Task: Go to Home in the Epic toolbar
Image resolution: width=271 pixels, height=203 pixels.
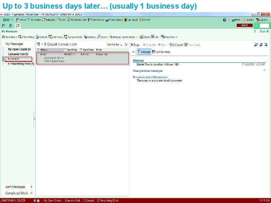Action: (21, 20)
